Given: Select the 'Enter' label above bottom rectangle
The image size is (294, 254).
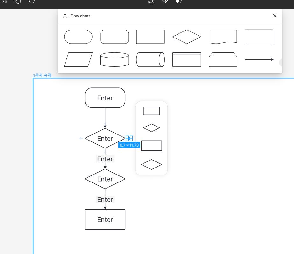Looking at the screenshot, I should 105,200.
